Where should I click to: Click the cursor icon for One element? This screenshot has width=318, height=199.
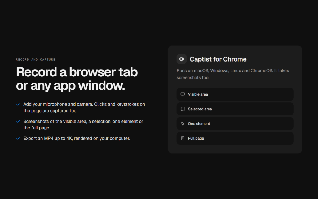click(x=183, y=124)
